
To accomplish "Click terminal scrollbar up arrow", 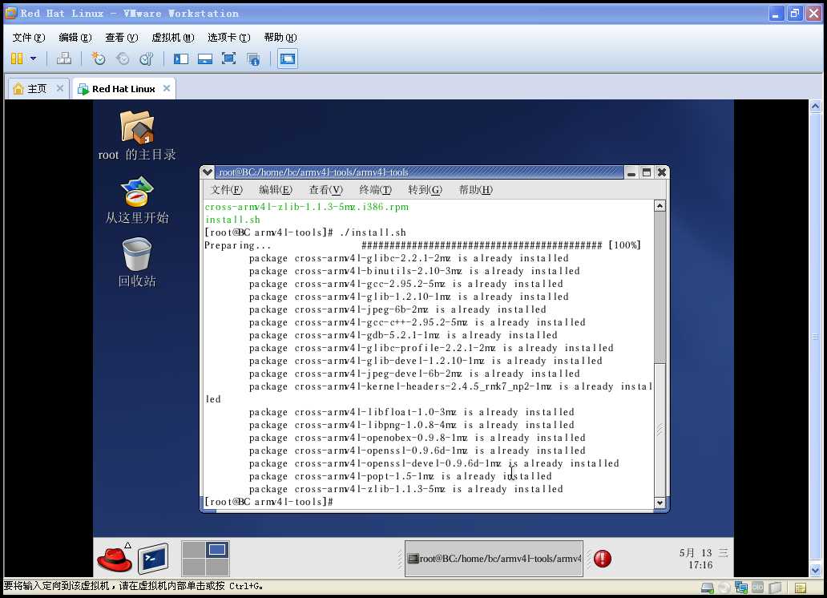I will click(660, 206).
